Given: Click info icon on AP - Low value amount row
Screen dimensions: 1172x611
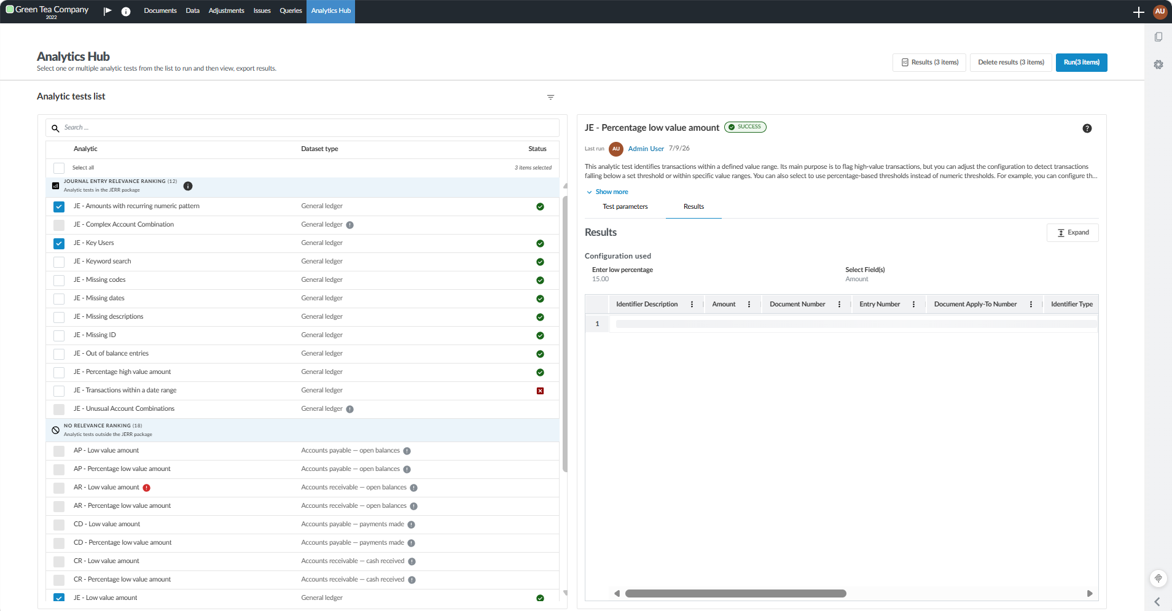Looking at the screenshot, I should (x=407, y=451).
